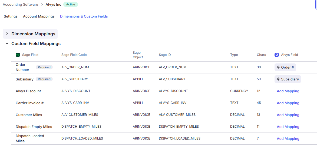317x149 pixels.
Task: Select the Dimensions & Custom Fields tab
Action: [84, 16]
